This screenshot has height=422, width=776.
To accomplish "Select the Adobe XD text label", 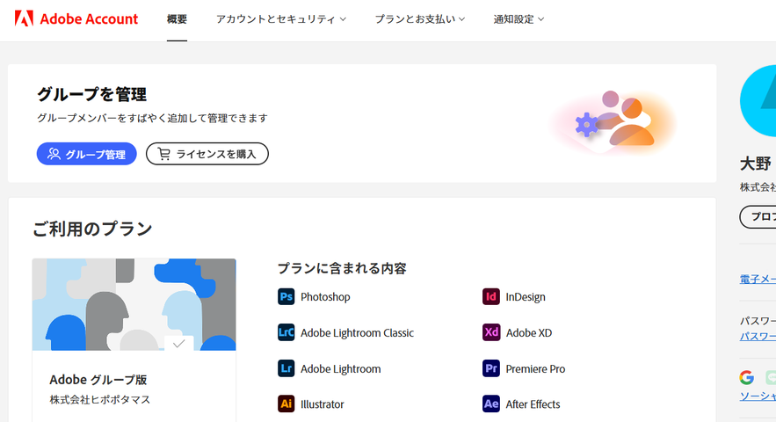I will pos(528,333).
